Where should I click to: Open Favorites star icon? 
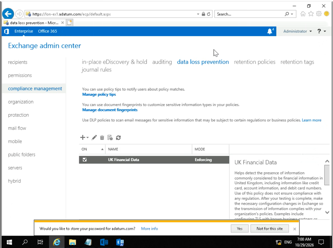click(x=311, y=14)
